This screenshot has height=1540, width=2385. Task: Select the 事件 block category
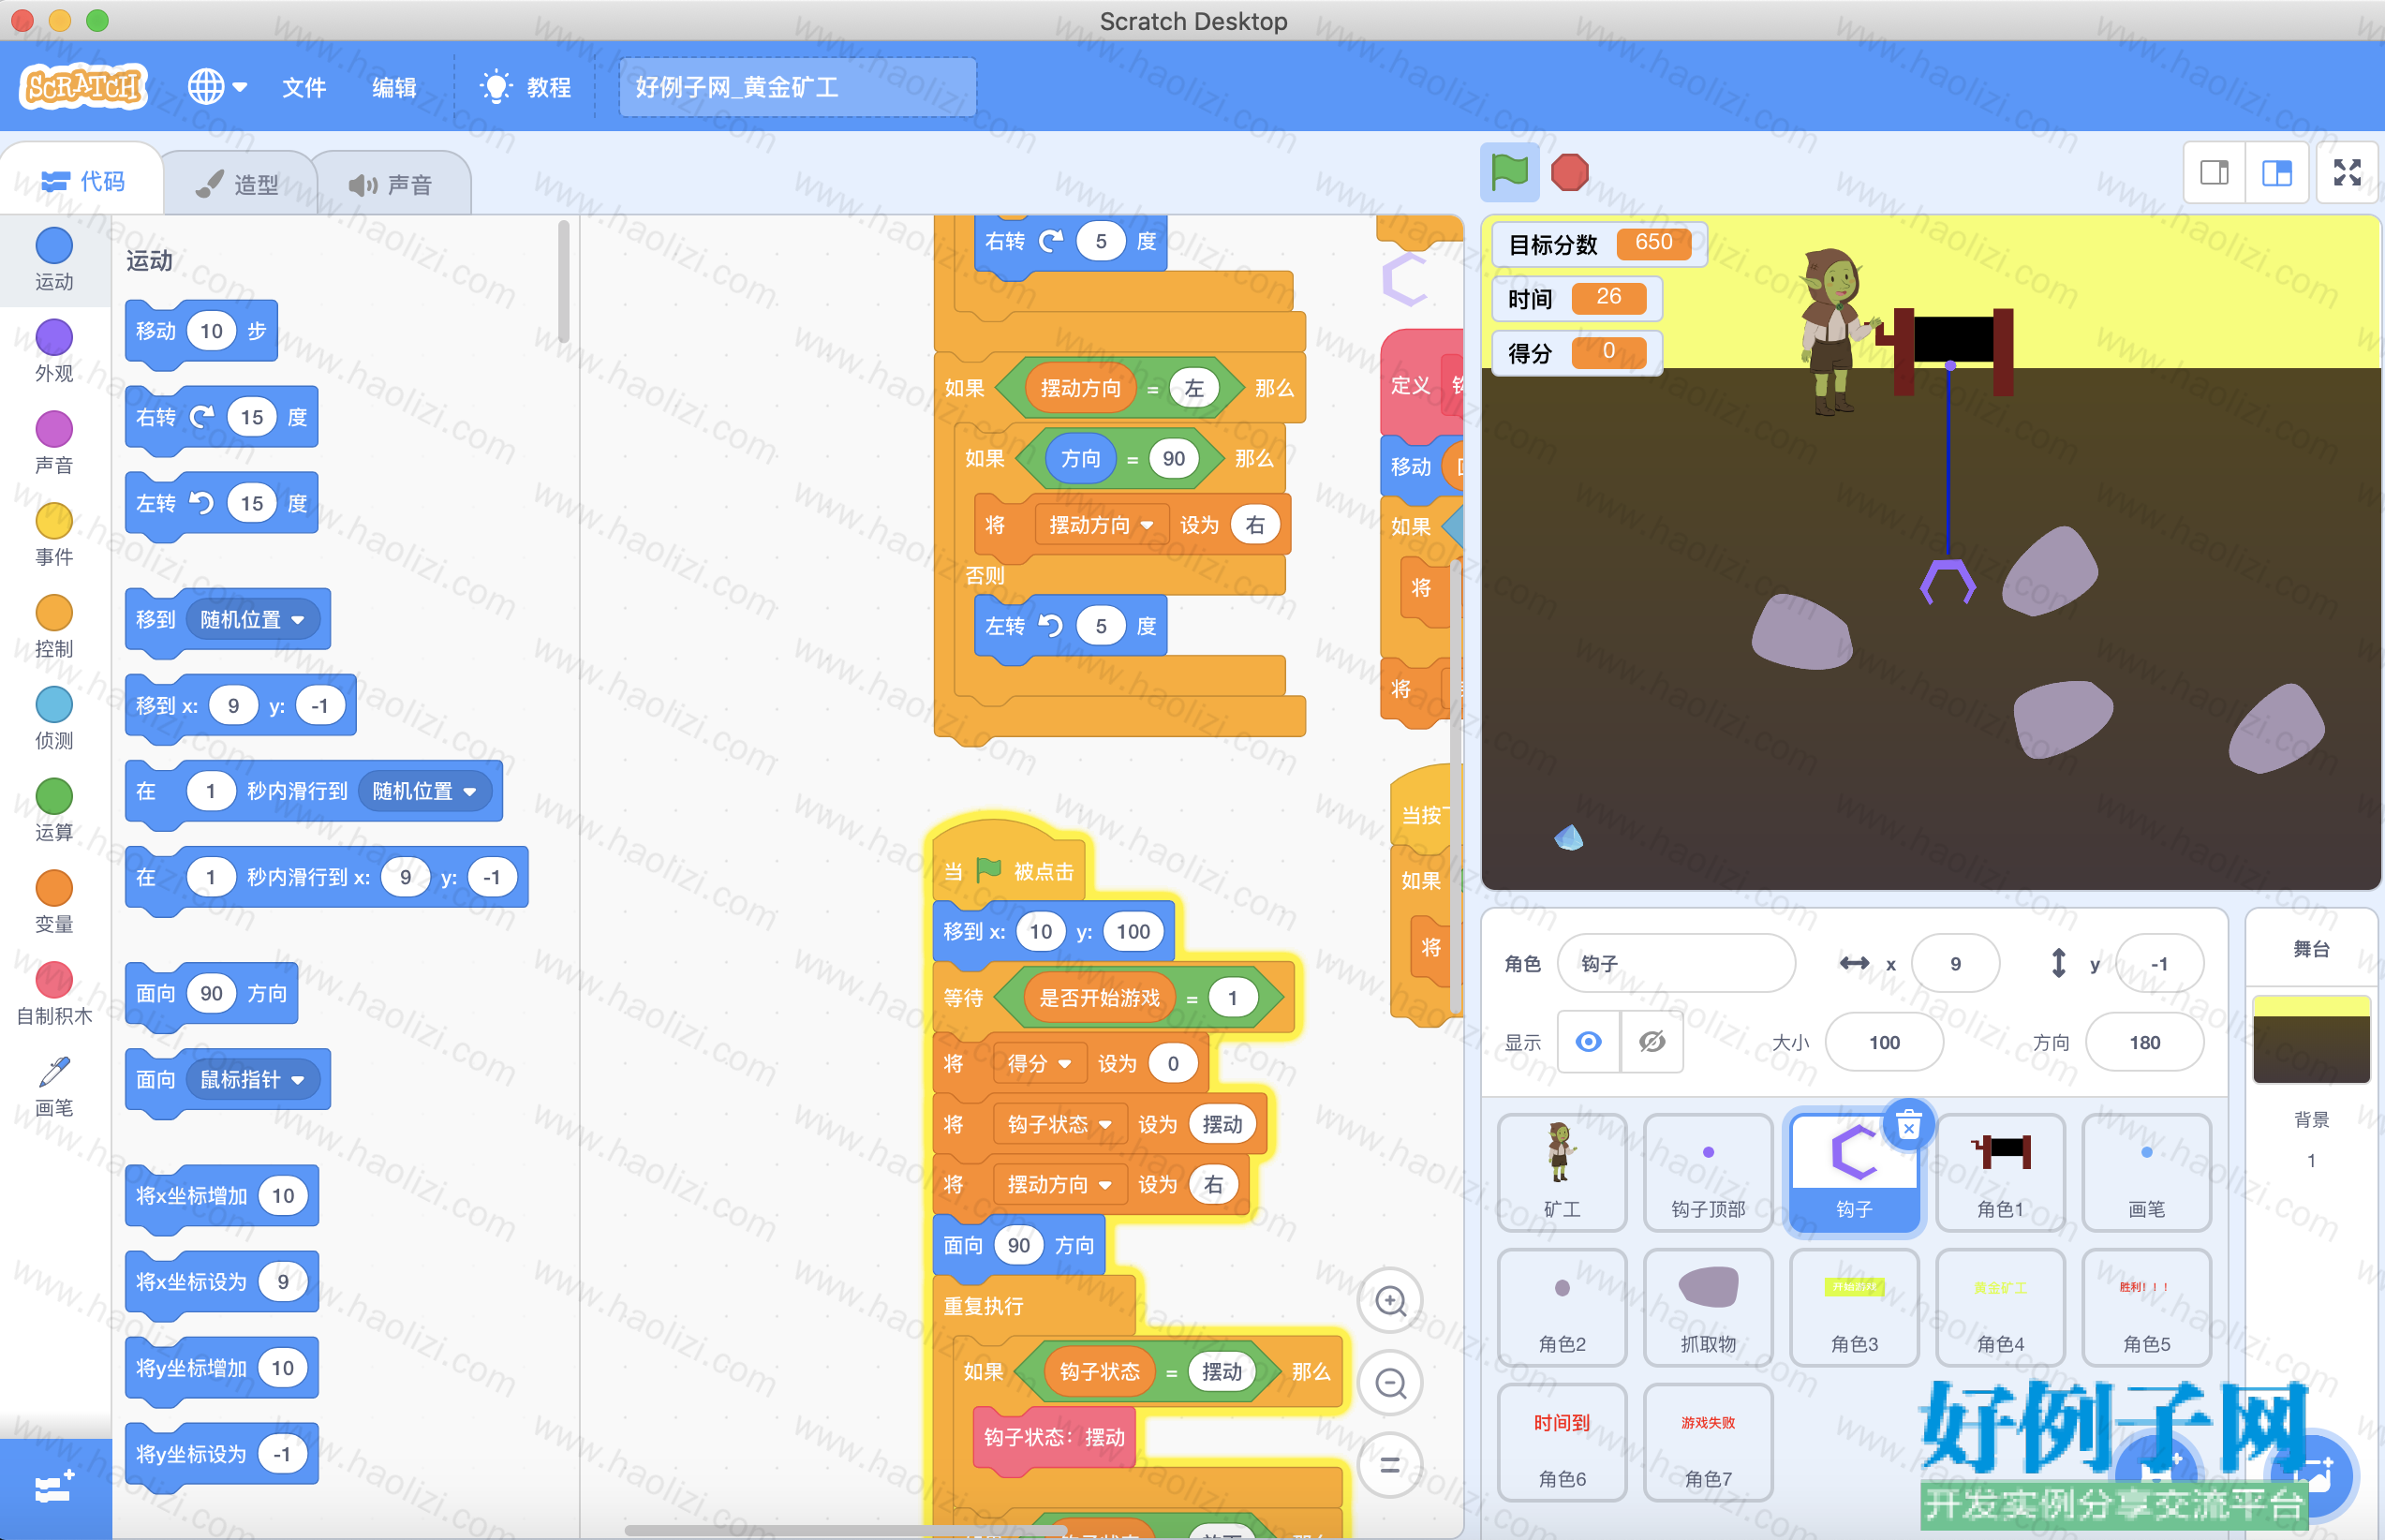pyautogui.click(x=54, y=535)
